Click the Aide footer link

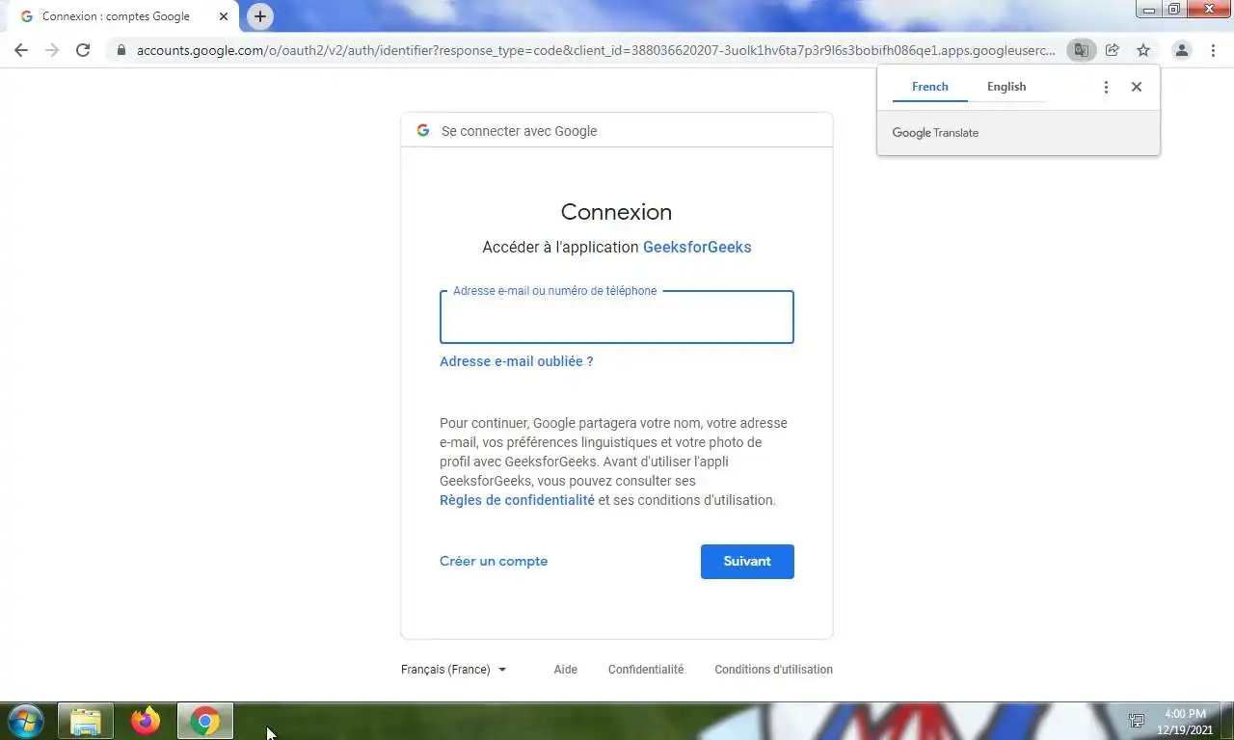[x=566, y=670]
